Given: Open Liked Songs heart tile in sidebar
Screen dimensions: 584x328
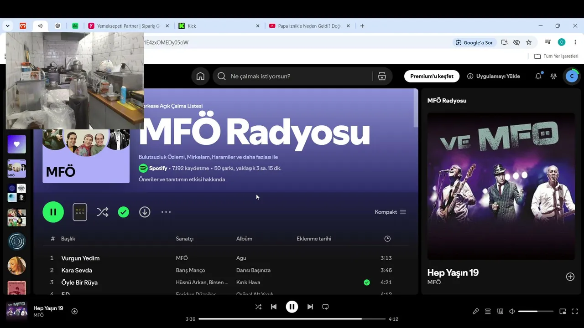Looking at the screenshot, I should click(x=16, y=144).
